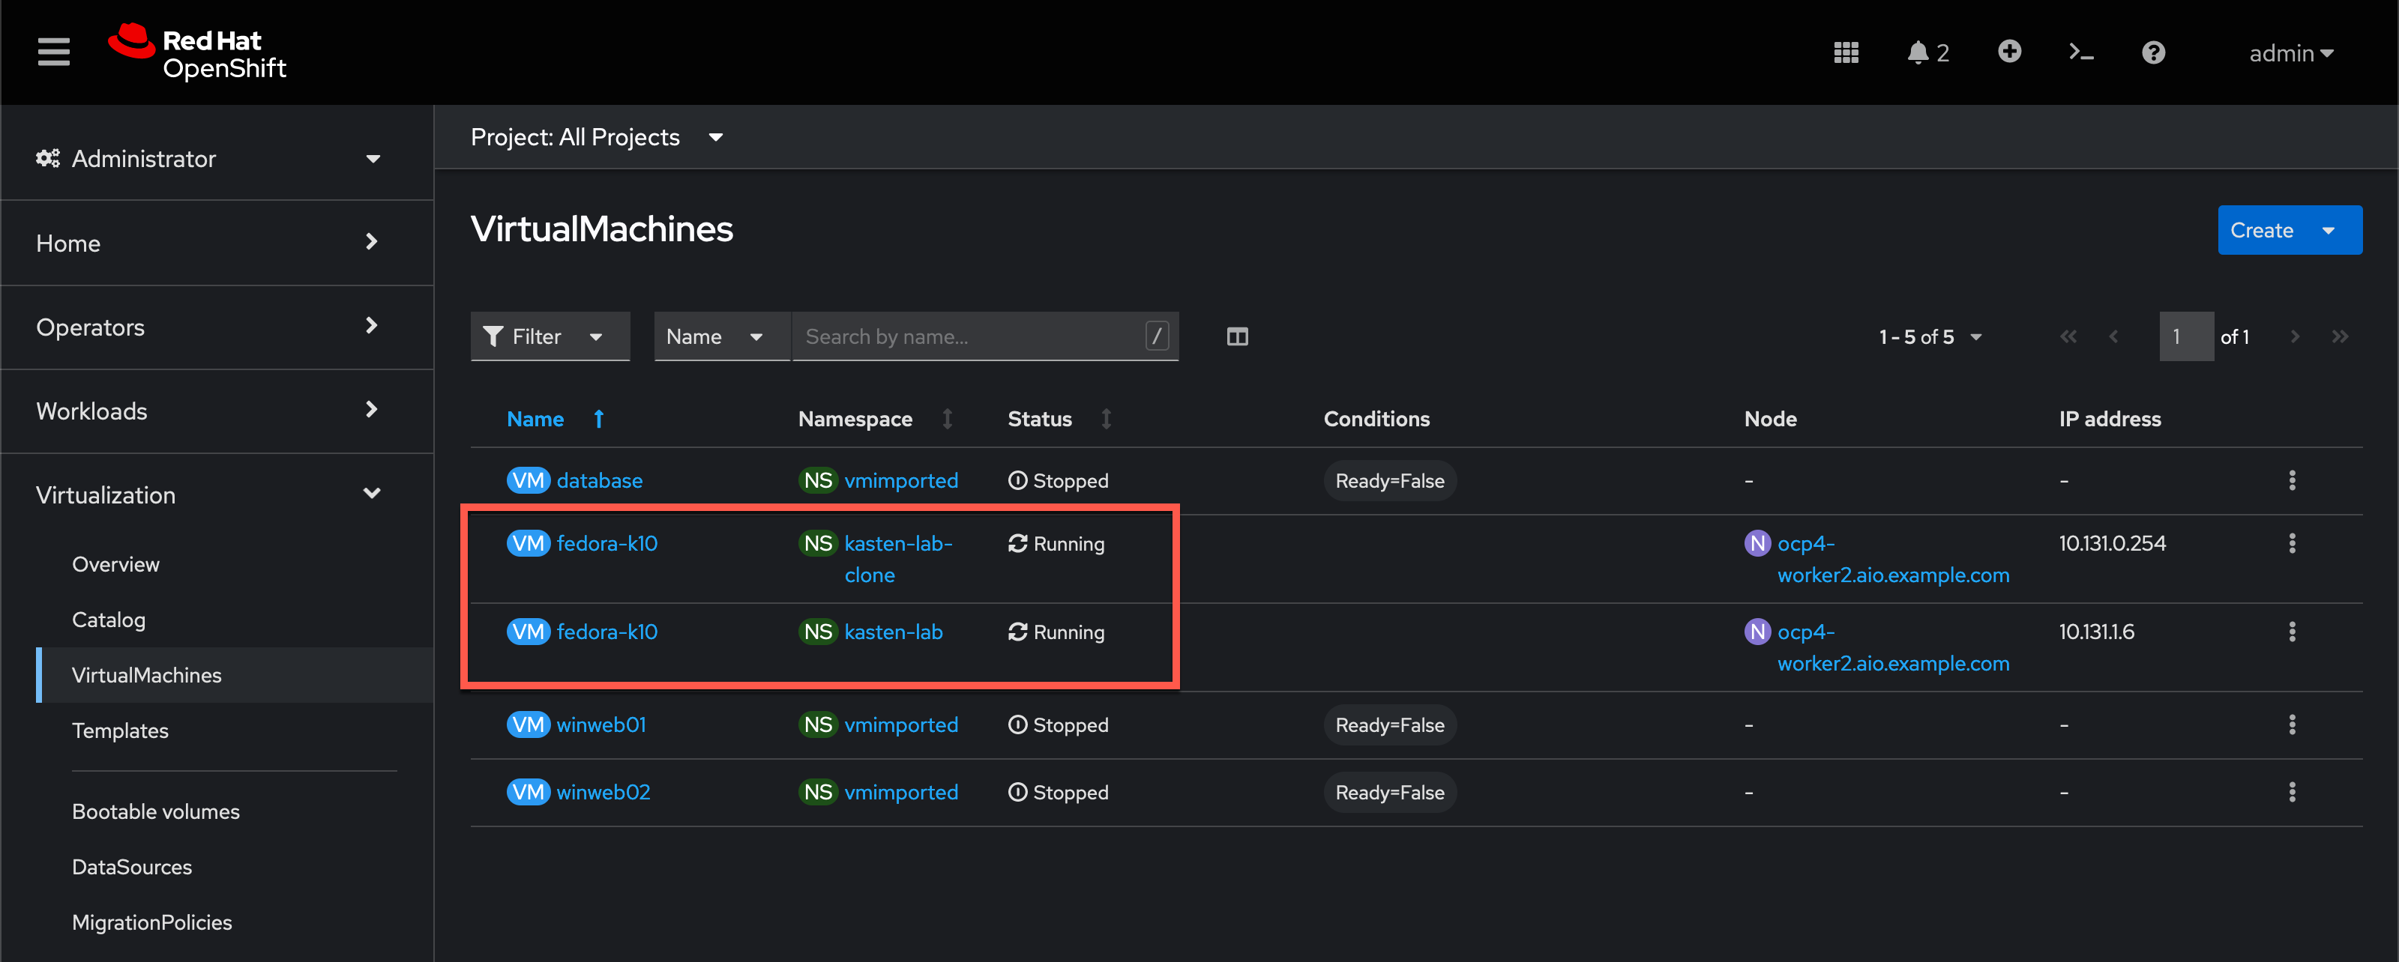2399x962 pixels.
Task: Open DataSources nav item
Action: [132, 867]
